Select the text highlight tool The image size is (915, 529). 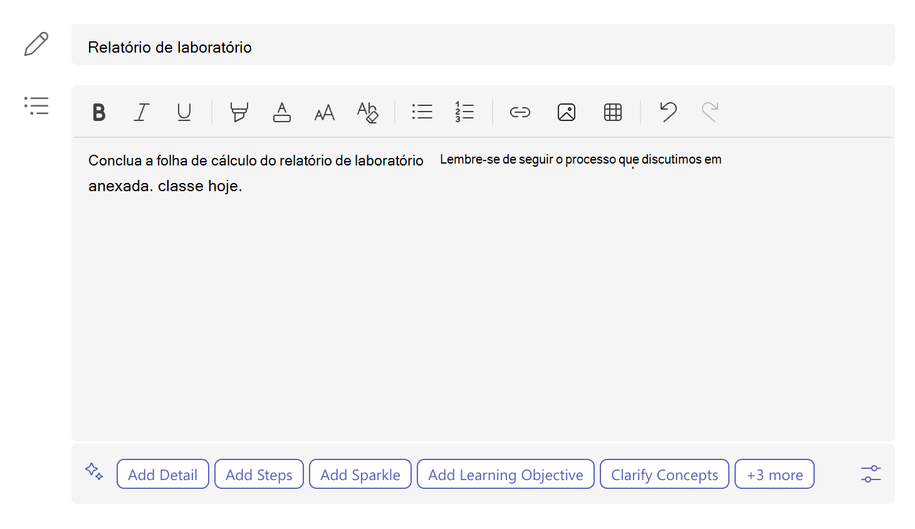[239, 112]
